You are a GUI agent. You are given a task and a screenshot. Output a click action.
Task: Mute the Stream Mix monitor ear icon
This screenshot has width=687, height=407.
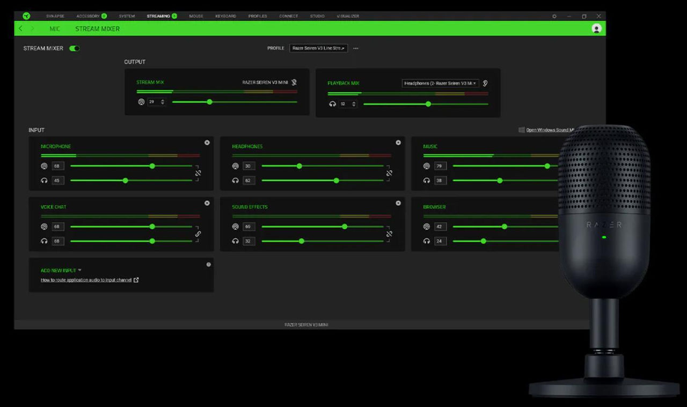(x=294, y=82)
